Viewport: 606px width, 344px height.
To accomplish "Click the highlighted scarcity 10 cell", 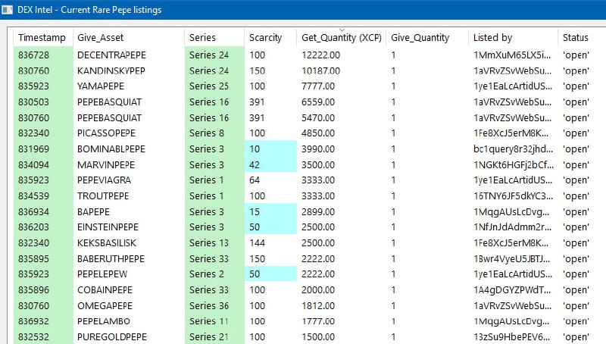I will click(x=270, y=149).
